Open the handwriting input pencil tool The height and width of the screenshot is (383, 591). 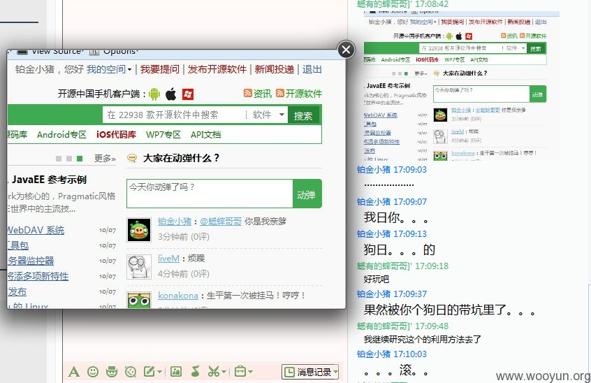[x=149, y=372]
